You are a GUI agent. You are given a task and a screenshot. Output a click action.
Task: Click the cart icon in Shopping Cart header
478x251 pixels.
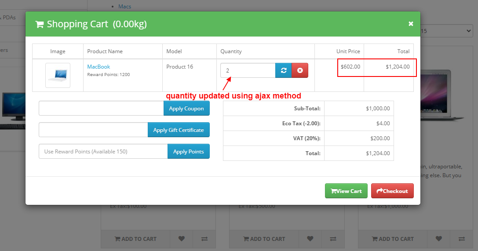[x=40, y=24]
